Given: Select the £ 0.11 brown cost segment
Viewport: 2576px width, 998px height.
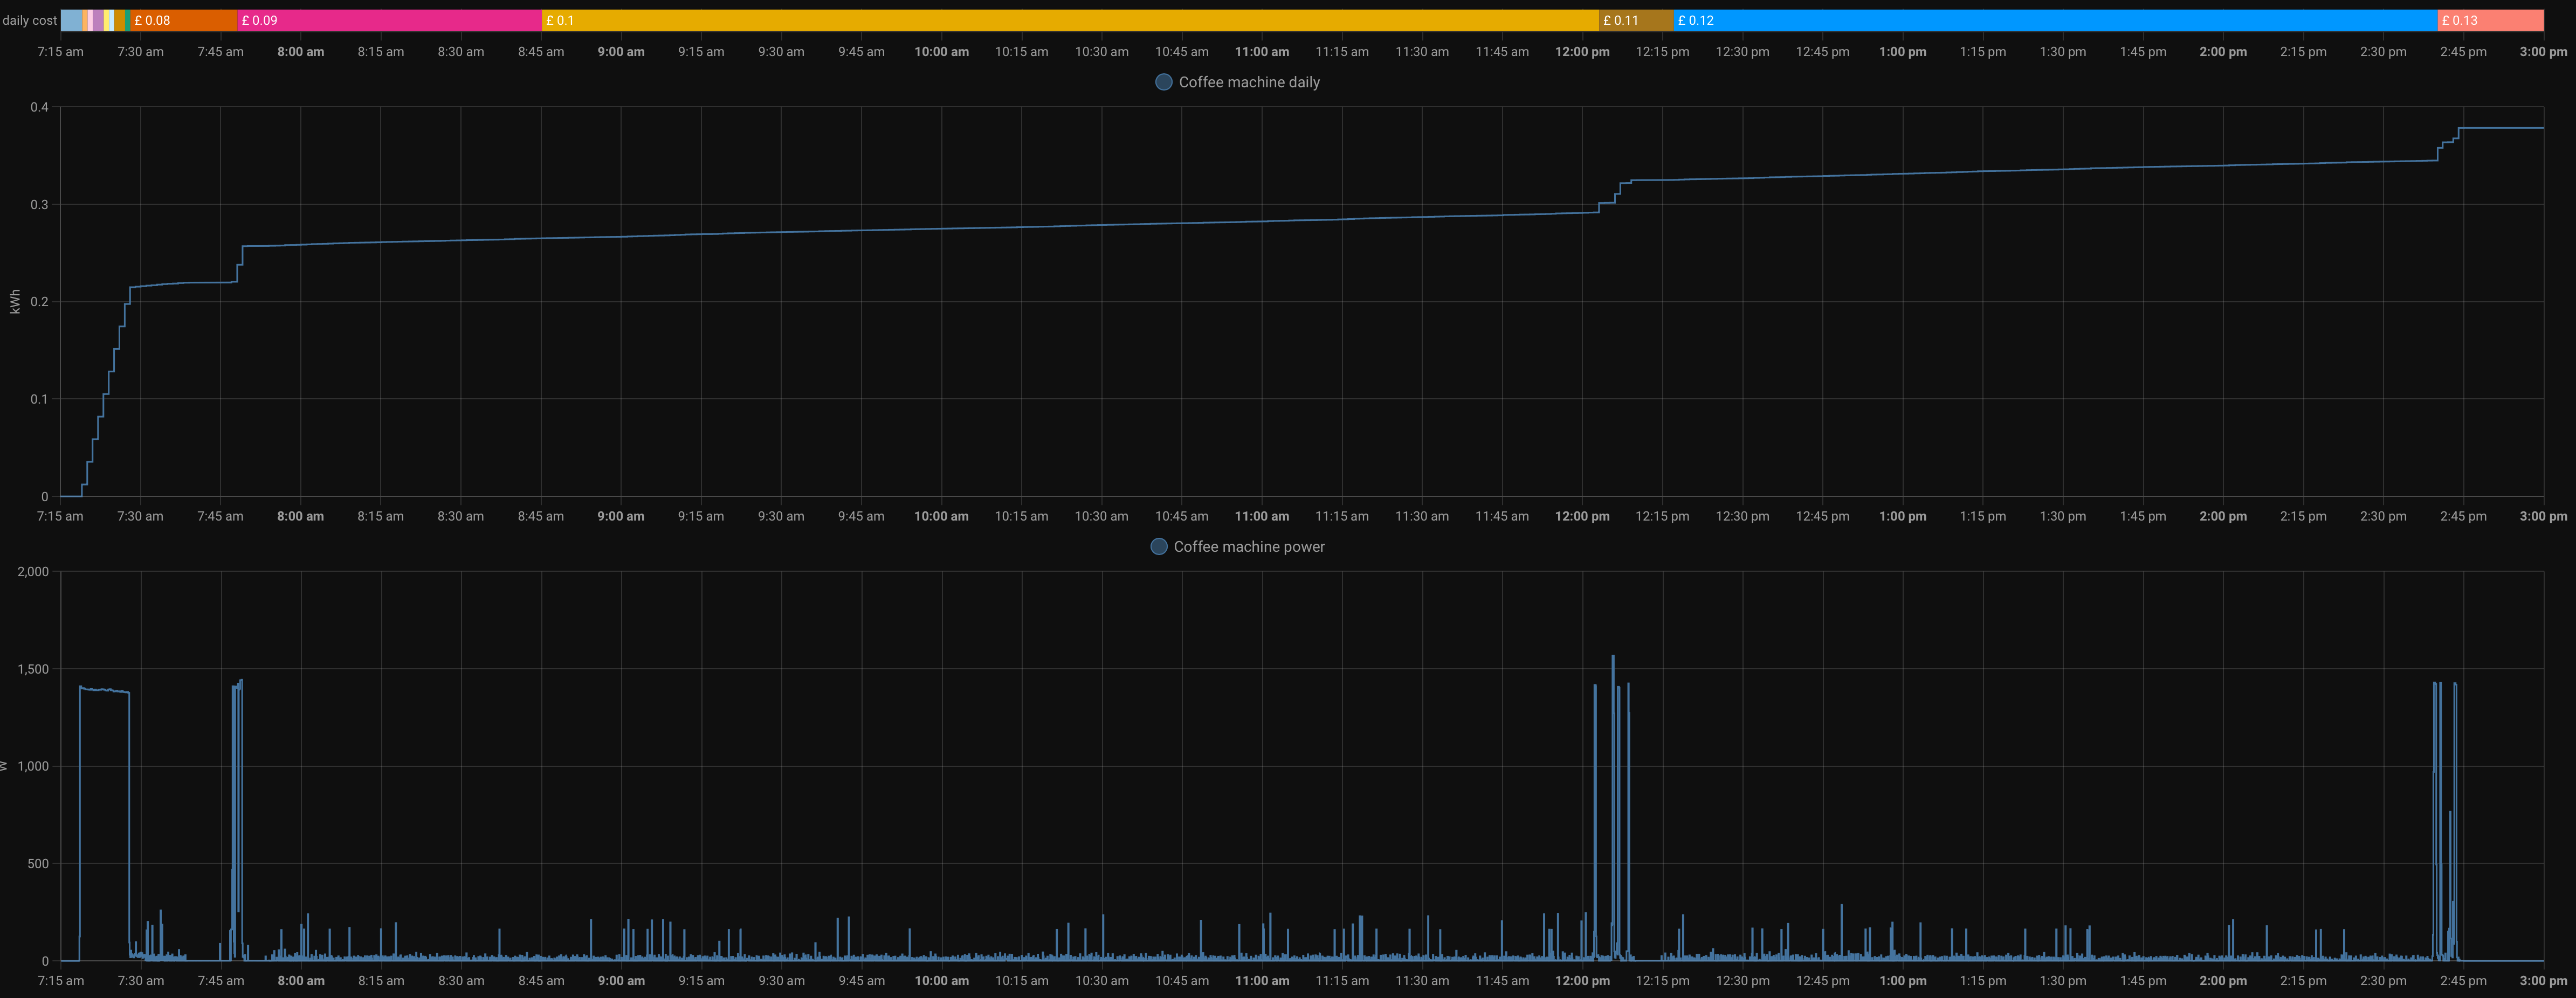Looking at the screenshot, I should (x=1636, y=20).
